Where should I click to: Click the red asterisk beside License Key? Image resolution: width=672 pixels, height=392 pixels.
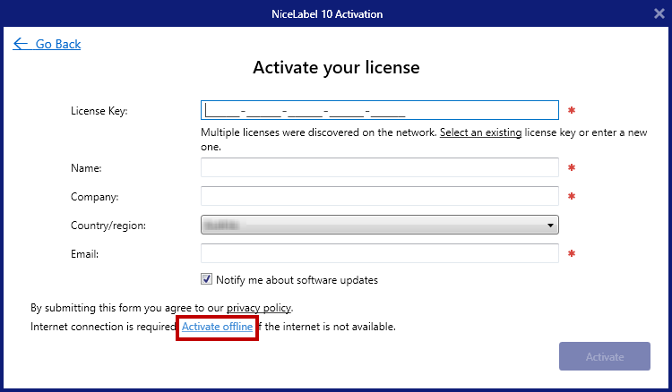click(572, 111)
